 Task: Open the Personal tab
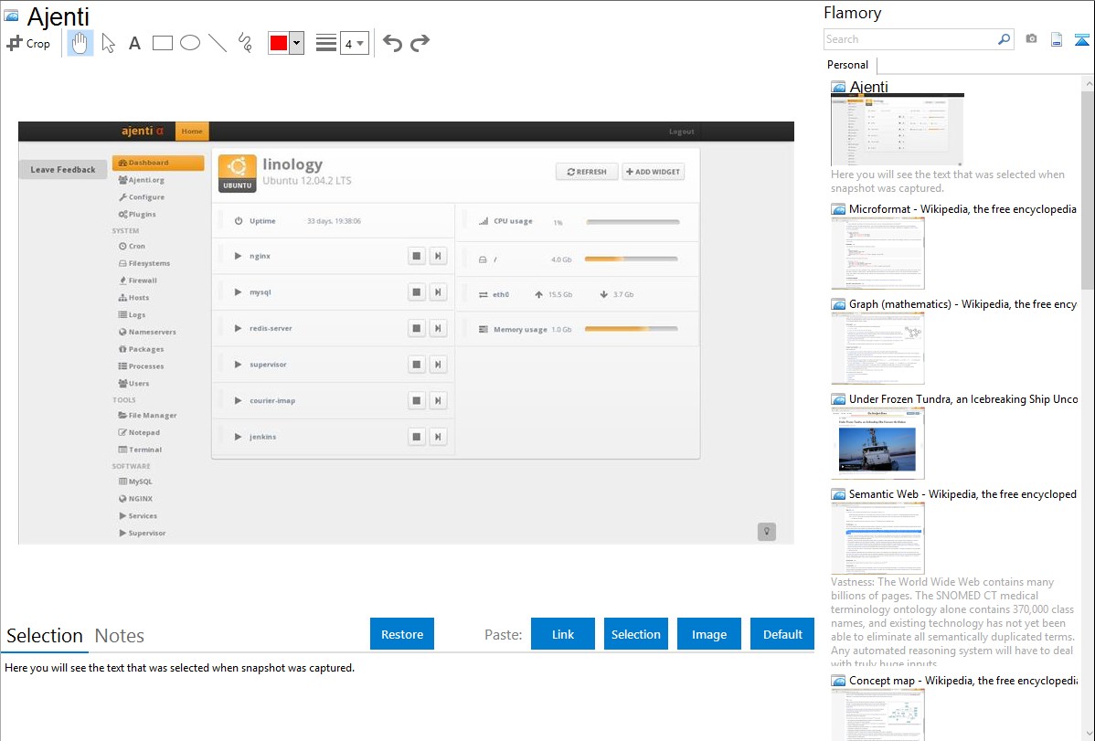847,65
